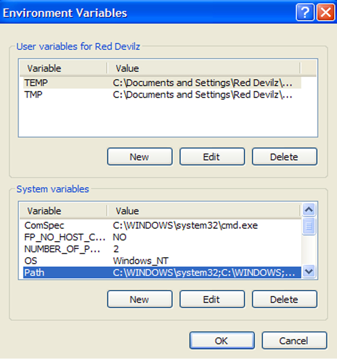The image size is (337, 359).
Task: Select the FP_NO_HOST_C... system variable
Action: point(162,237)
